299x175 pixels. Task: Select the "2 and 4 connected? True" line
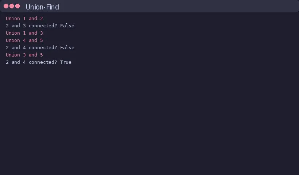coord(38,62)
